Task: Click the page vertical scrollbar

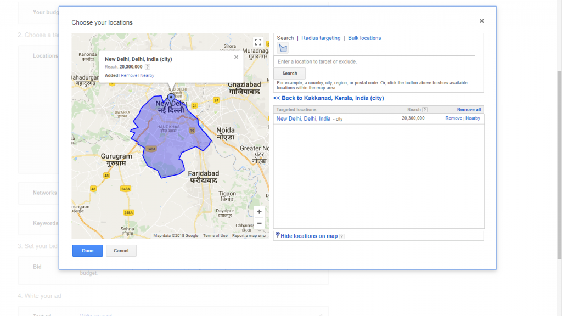Action: (x=559, y=165)
